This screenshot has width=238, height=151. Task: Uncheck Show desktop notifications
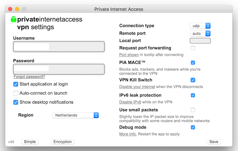tap(16, 102)
